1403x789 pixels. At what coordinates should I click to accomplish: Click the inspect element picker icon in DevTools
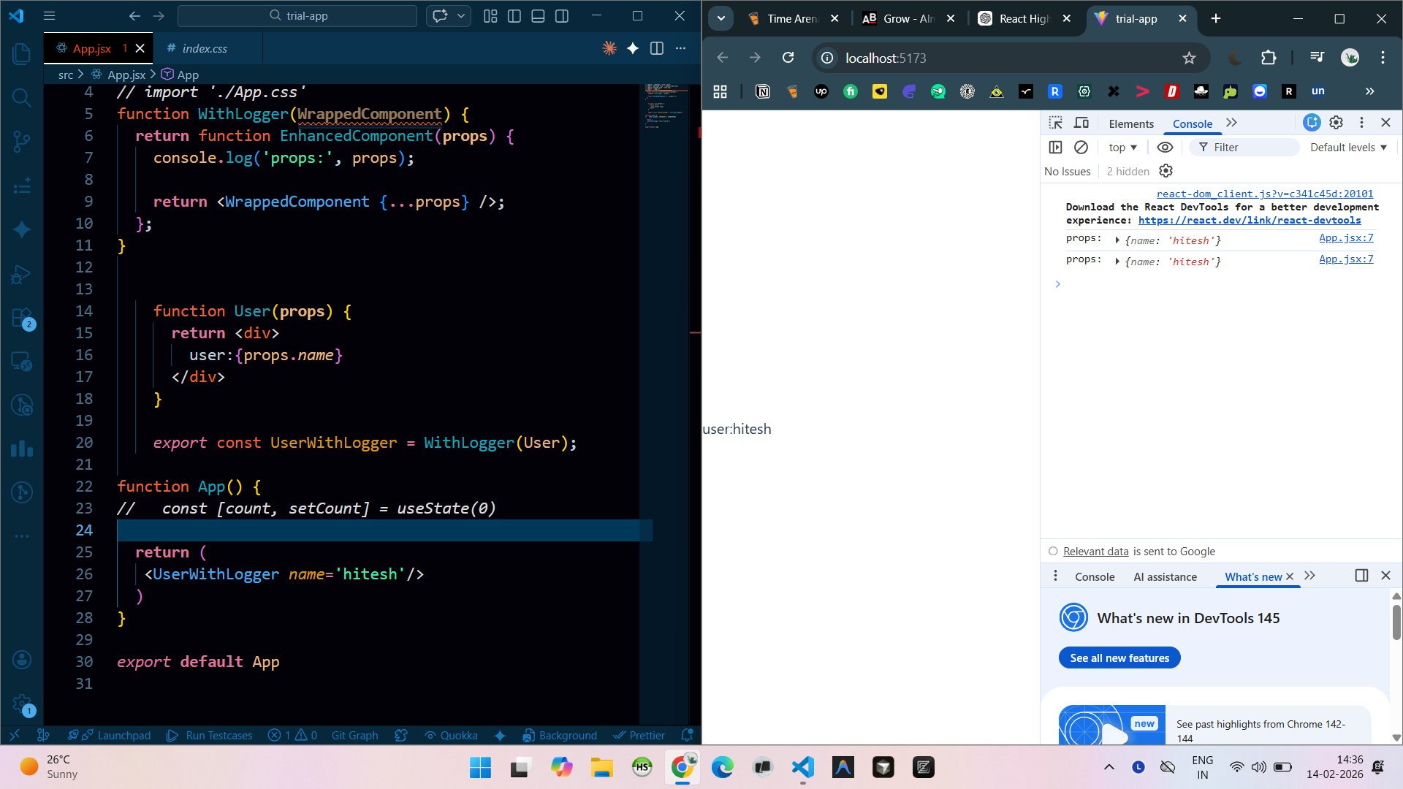click(x=1055, y=123)
